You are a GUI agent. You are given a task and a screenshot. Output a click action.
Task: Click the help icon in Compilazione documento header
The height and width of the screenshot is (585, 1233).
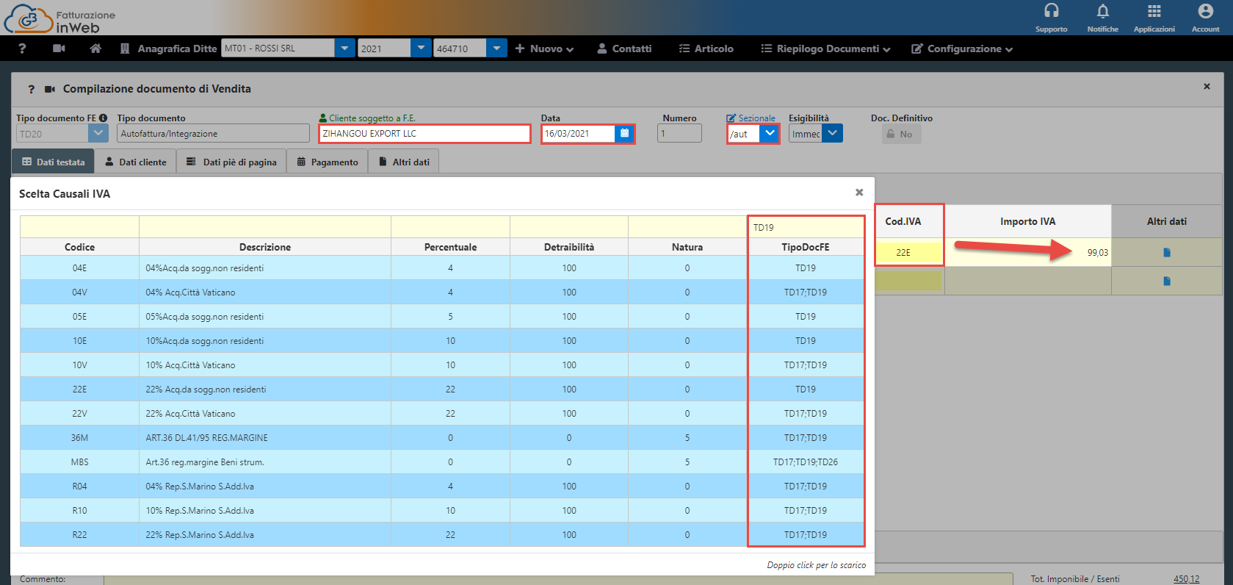coord(31,89)
